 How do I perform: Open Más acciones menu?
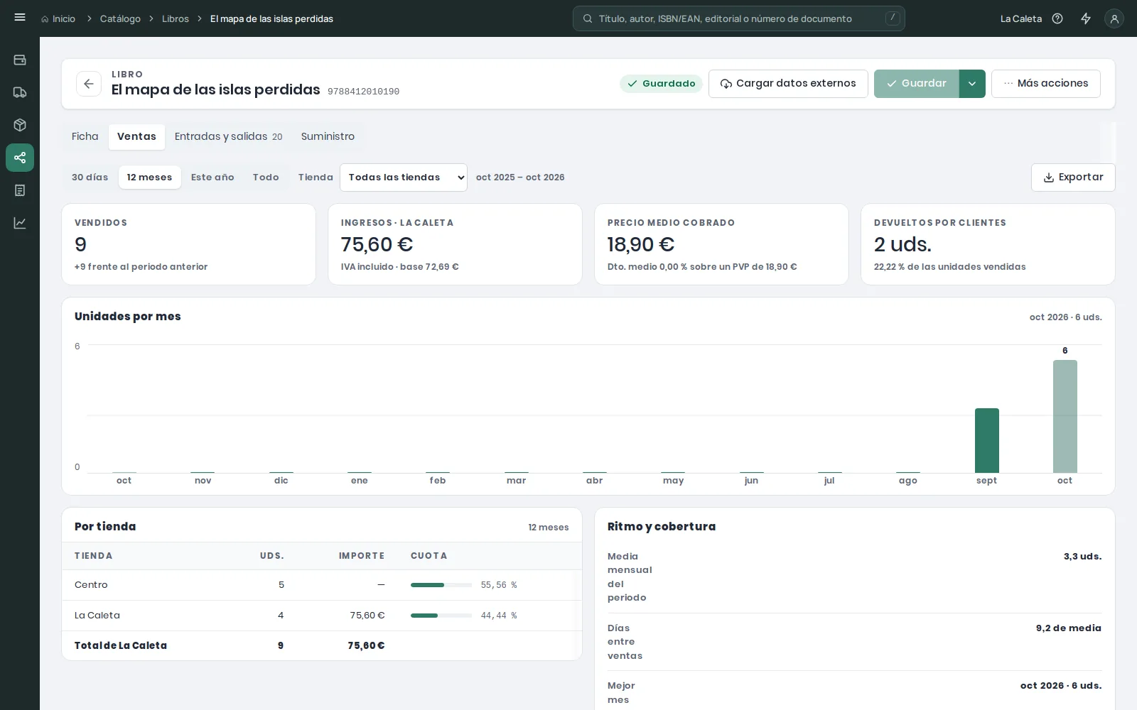click(x=1046, y=84)
